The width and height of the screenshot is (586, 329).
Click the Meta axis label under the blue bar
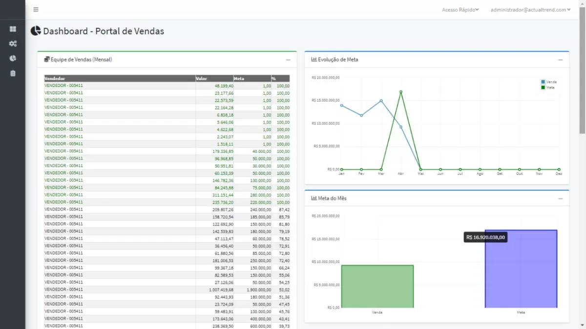(521, 312)
